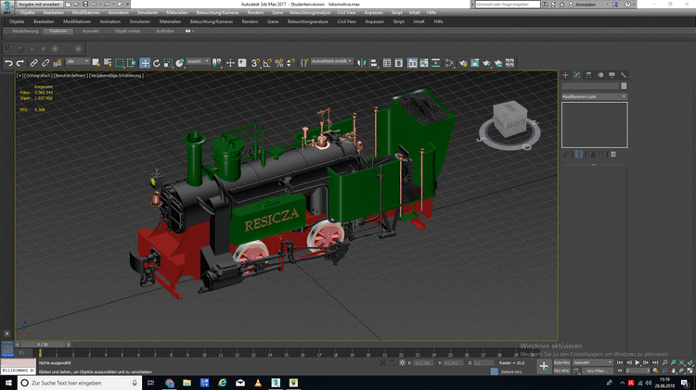Toggle the Ribbon display button
The image size is (696, 390).
(412, 63)
